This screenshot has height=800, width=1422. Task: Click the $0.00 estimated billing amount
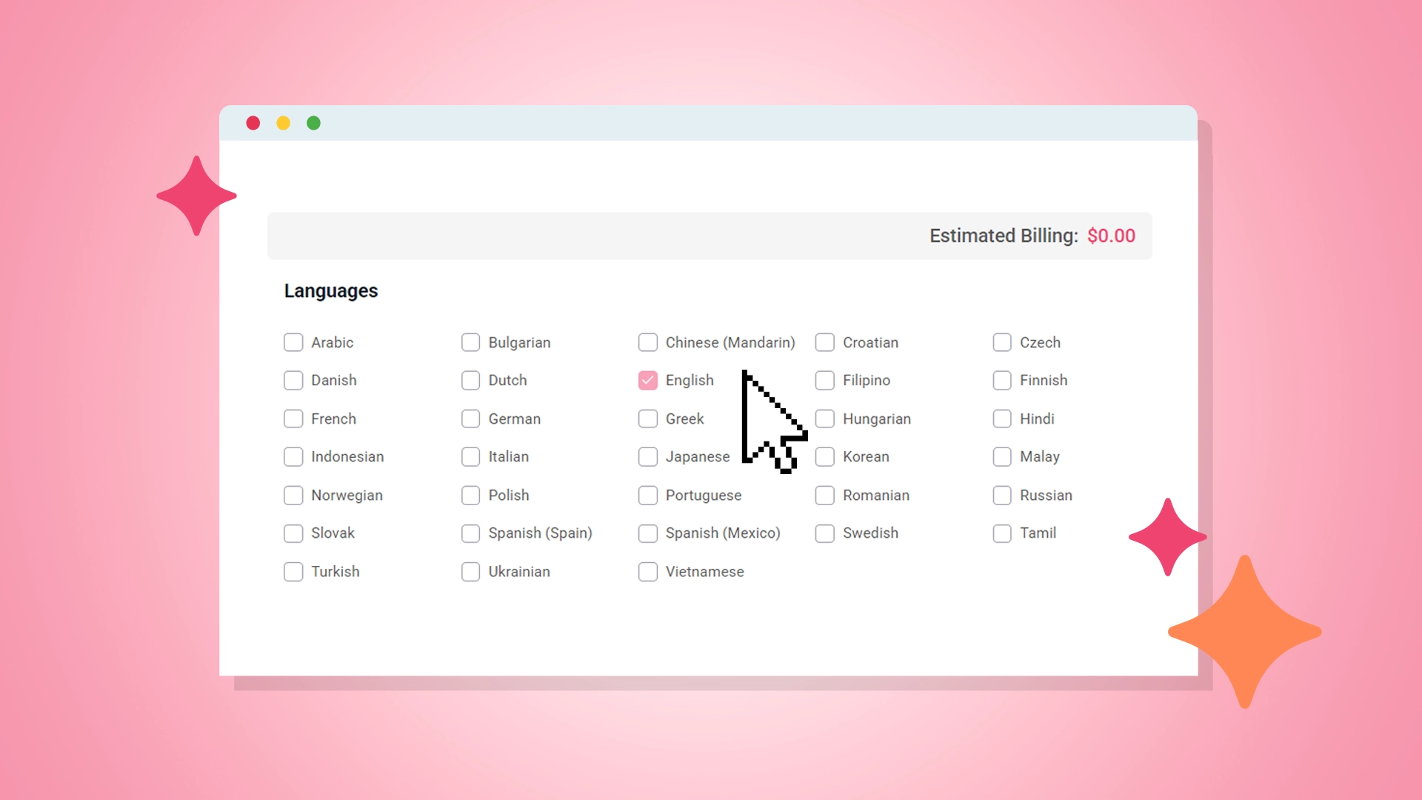point(1110,236)
